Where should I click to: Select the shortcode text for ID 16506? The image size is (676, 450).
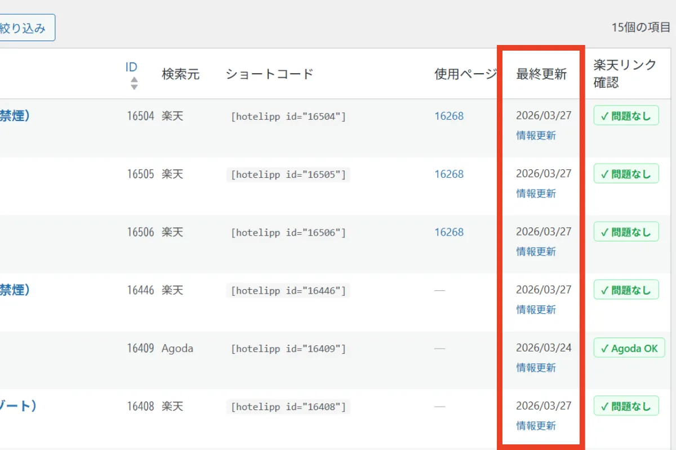point(288,232)
